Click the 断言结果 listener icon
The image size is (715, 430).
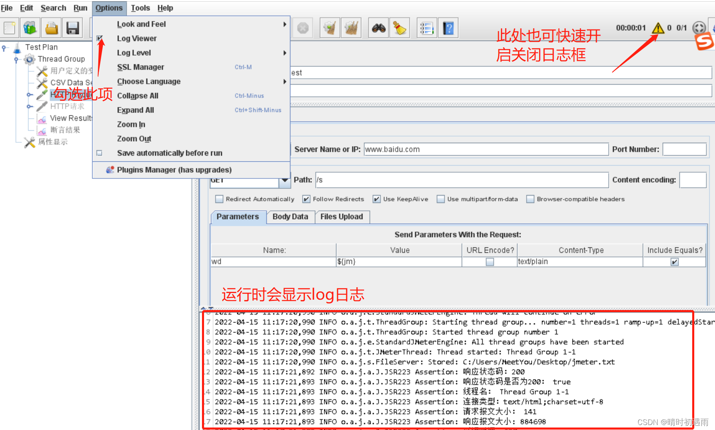click(42, 131)
